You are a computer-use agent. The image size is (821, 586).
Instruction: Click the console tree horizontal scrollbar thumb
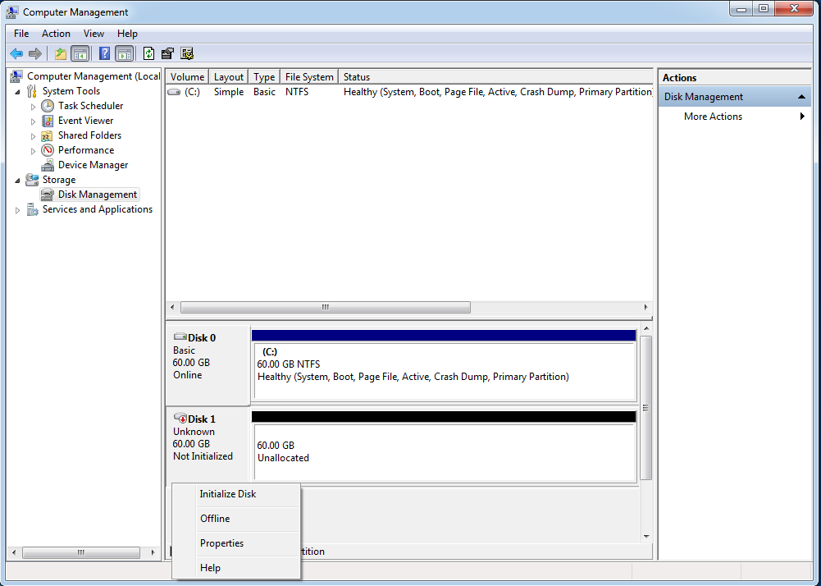(x=81, y=552)
